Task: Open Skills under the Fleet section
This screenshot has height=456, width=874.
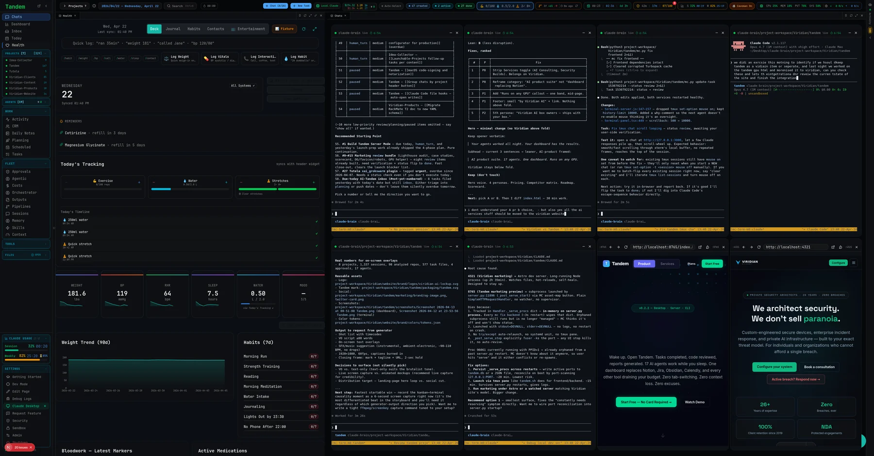Action: pyautogui.click(x=26, y=227)
